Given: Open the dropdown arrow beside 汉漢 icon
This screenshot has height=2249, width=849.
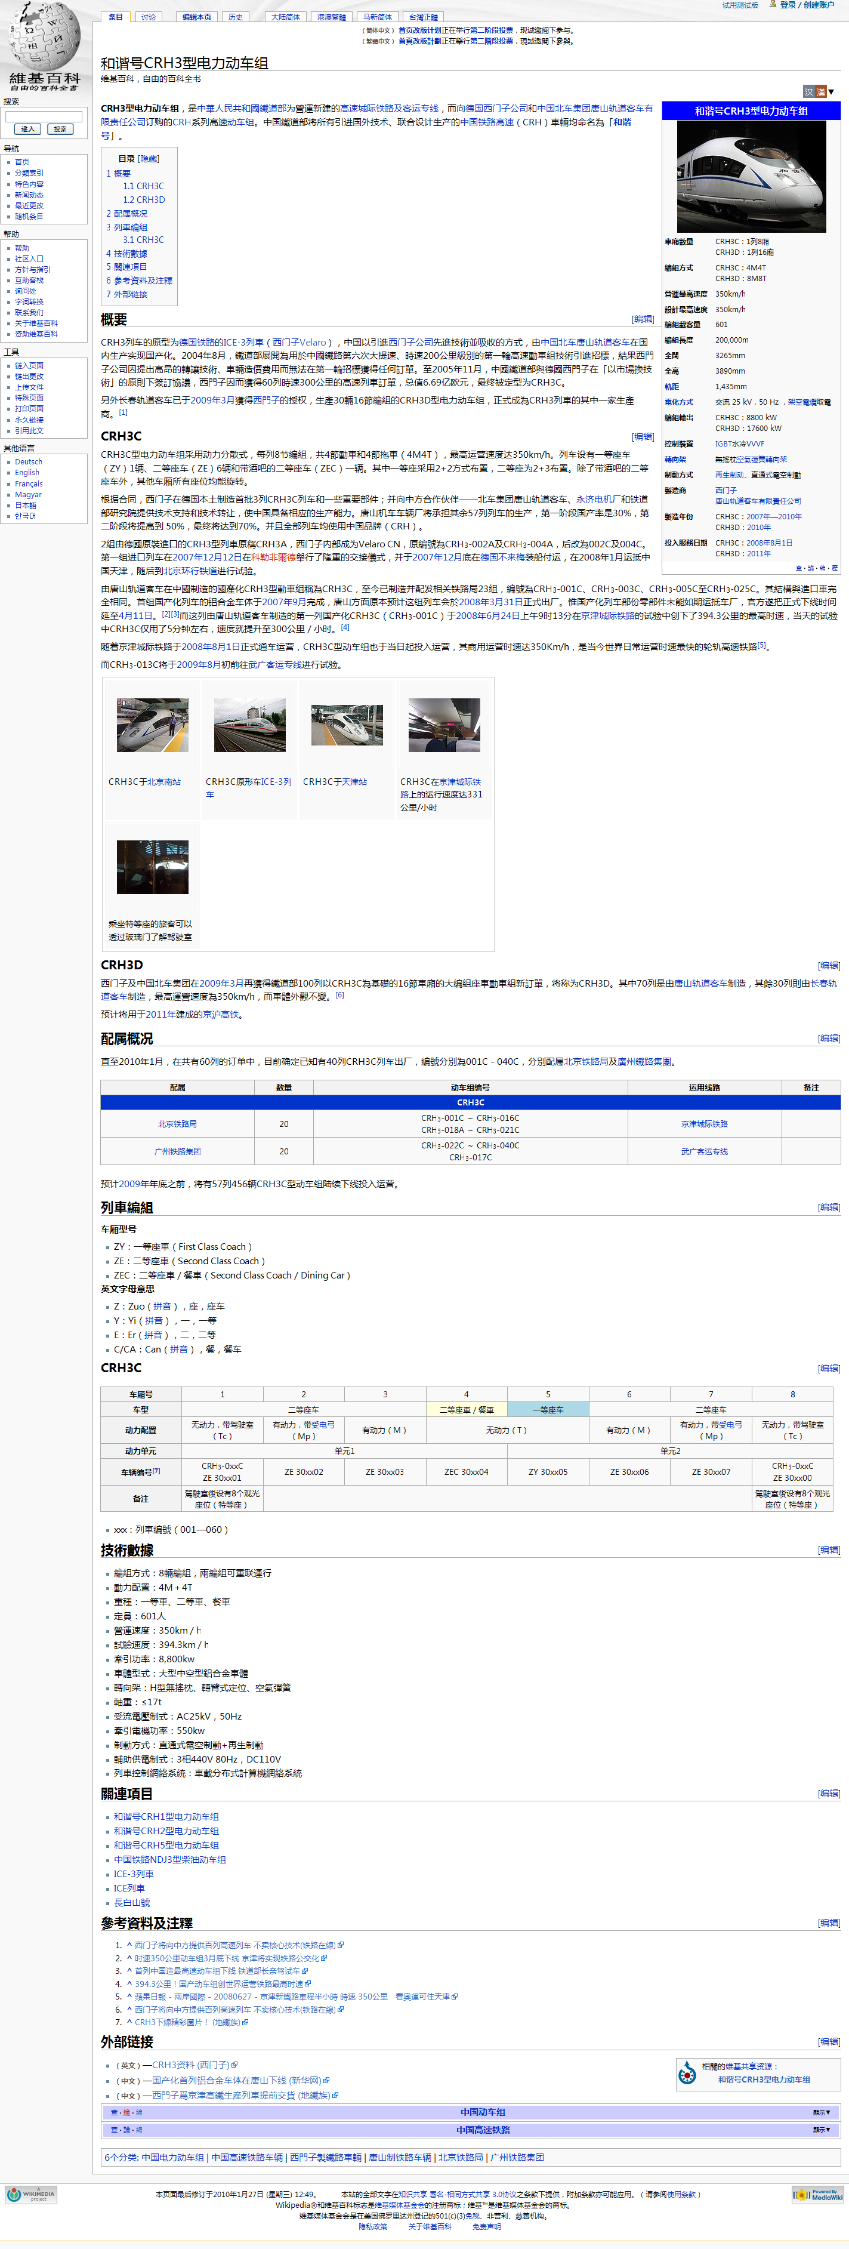Looking at the screenshot, I should (832, 92).
